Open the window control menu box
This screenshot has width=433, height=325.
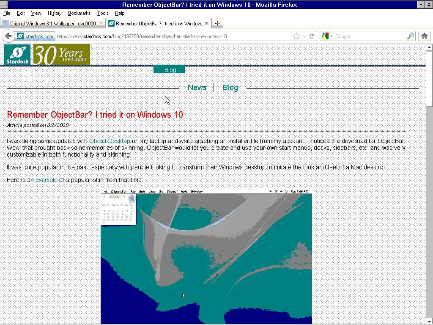pos(4,4)
